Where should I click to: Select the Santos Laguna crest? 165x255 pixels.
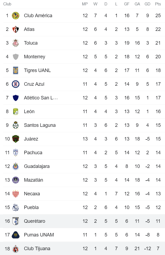point(16,125)
